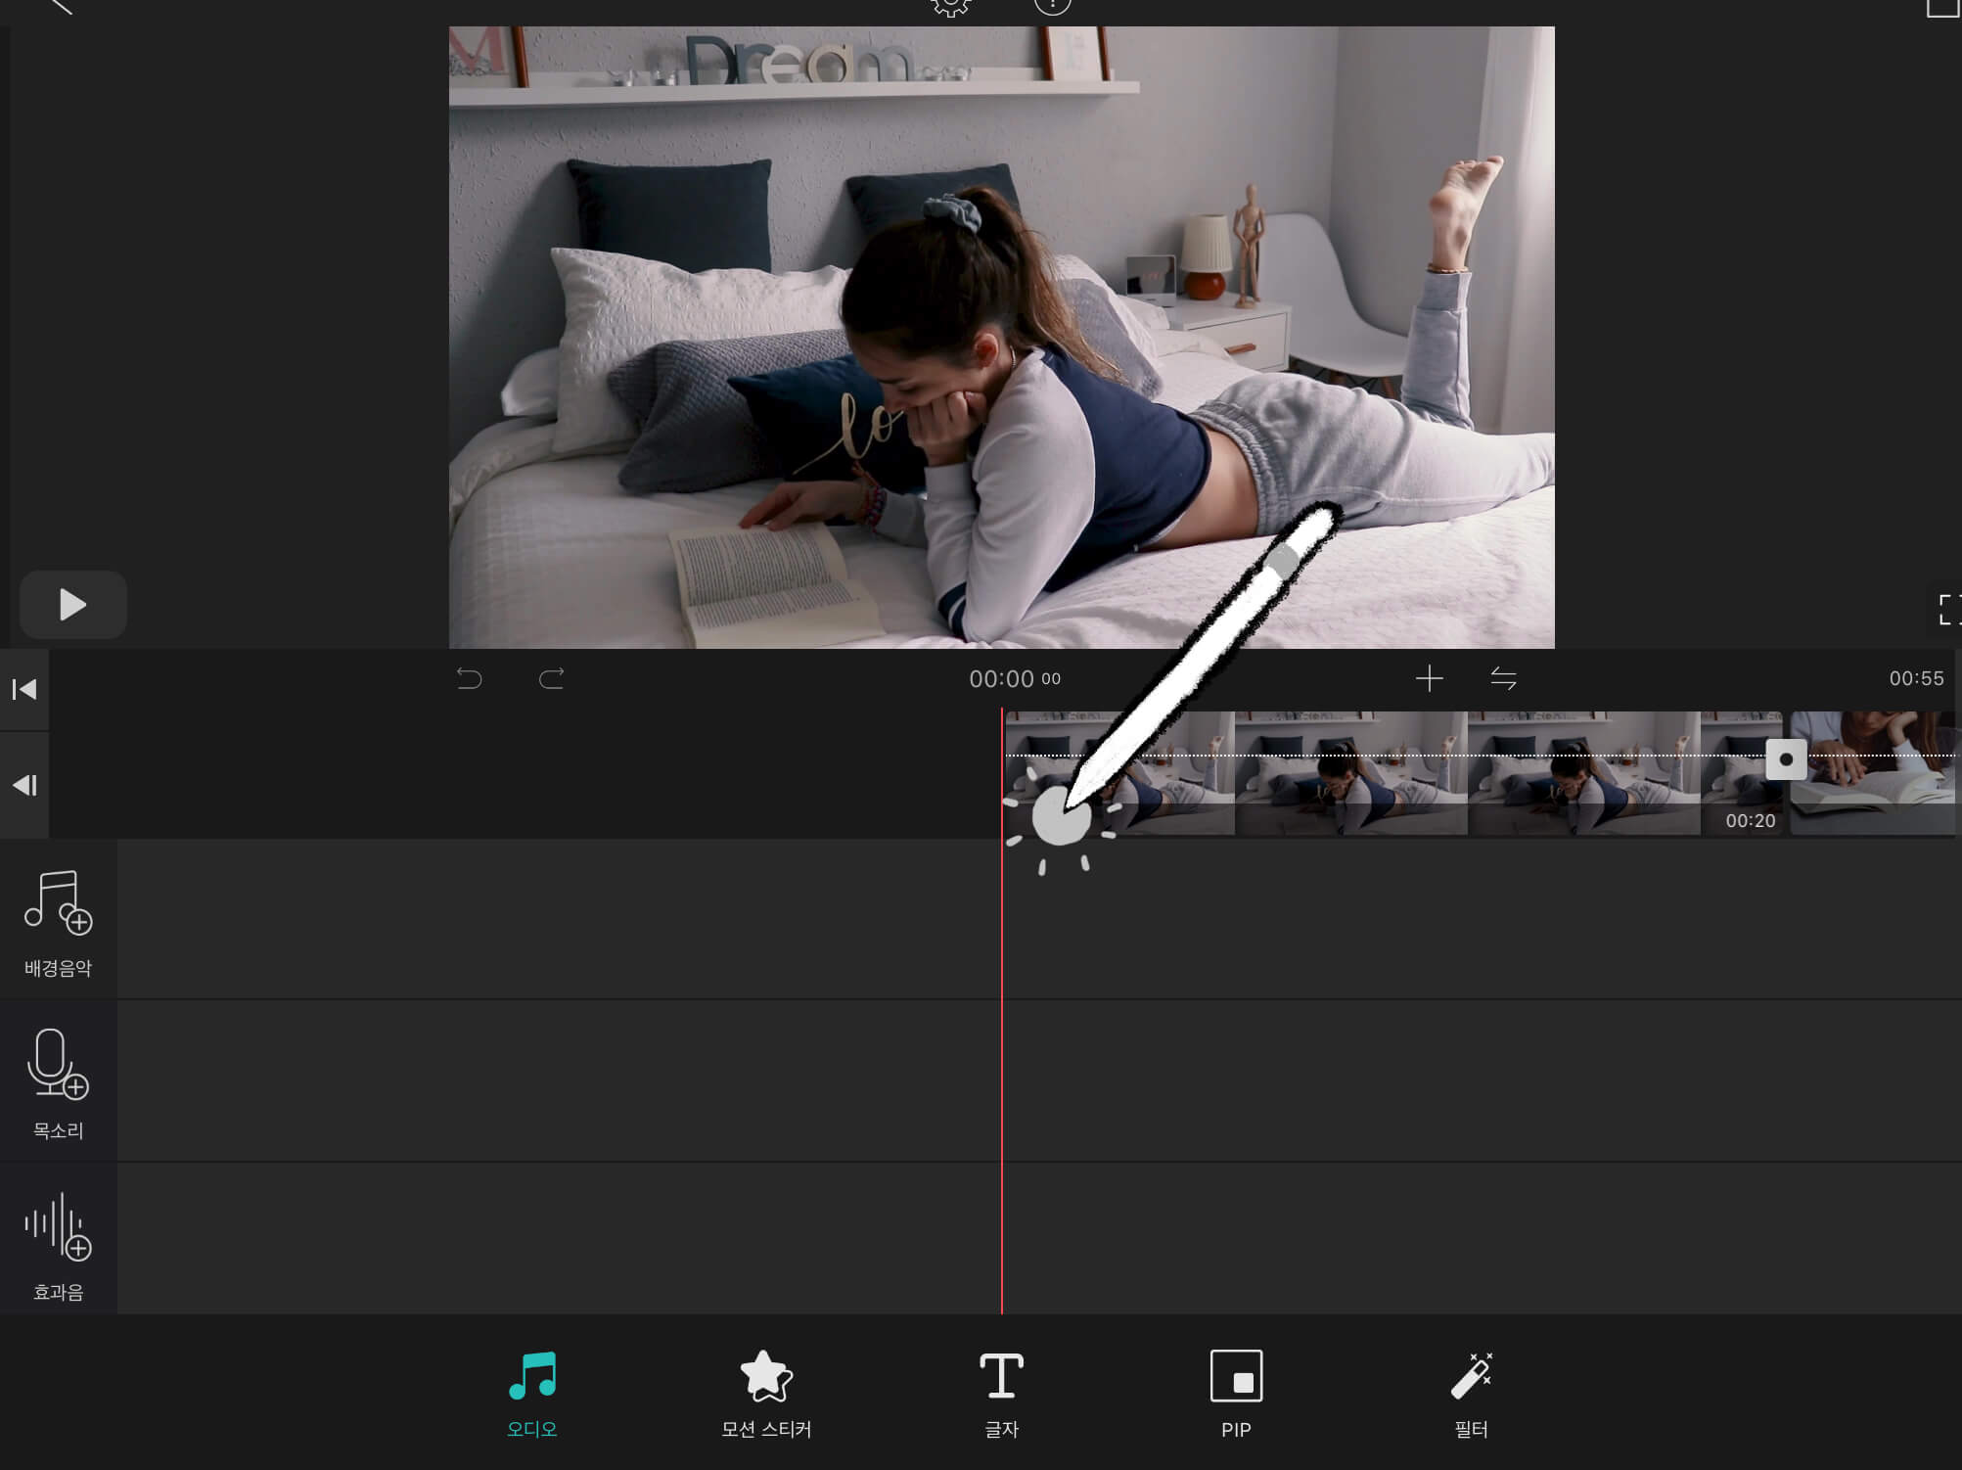The width and height of the screenshot is (1962, 1470).
Task: Open the PIP tab
Action: (x=1236, y=1394)
